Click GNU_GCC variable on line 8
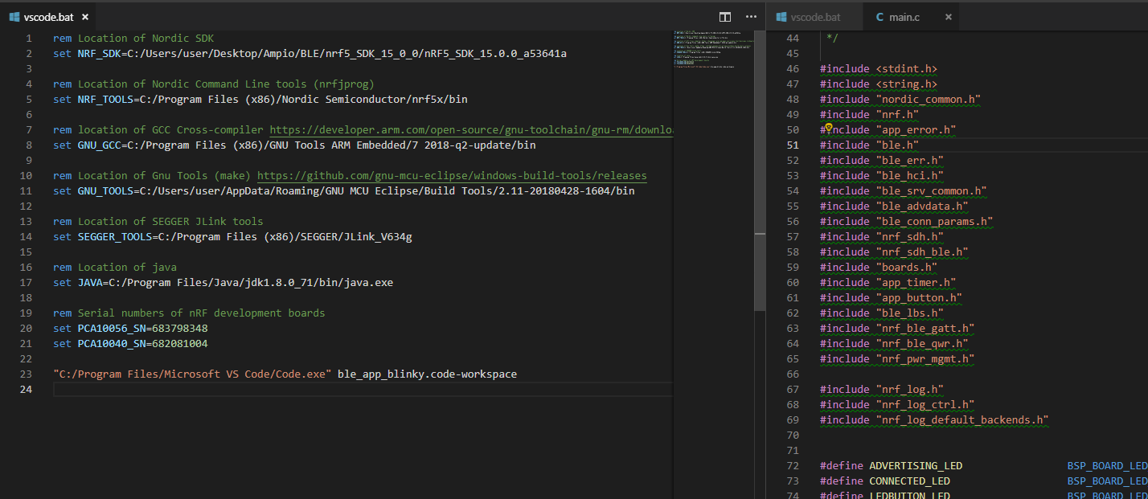 (99, 145)
